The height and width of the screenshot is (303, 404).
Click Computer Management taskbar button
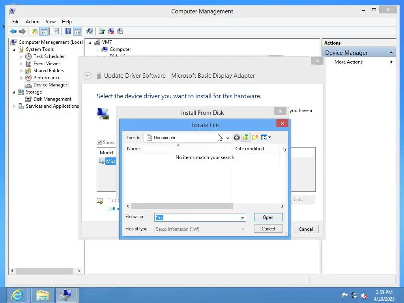click(x=66, y=295)
